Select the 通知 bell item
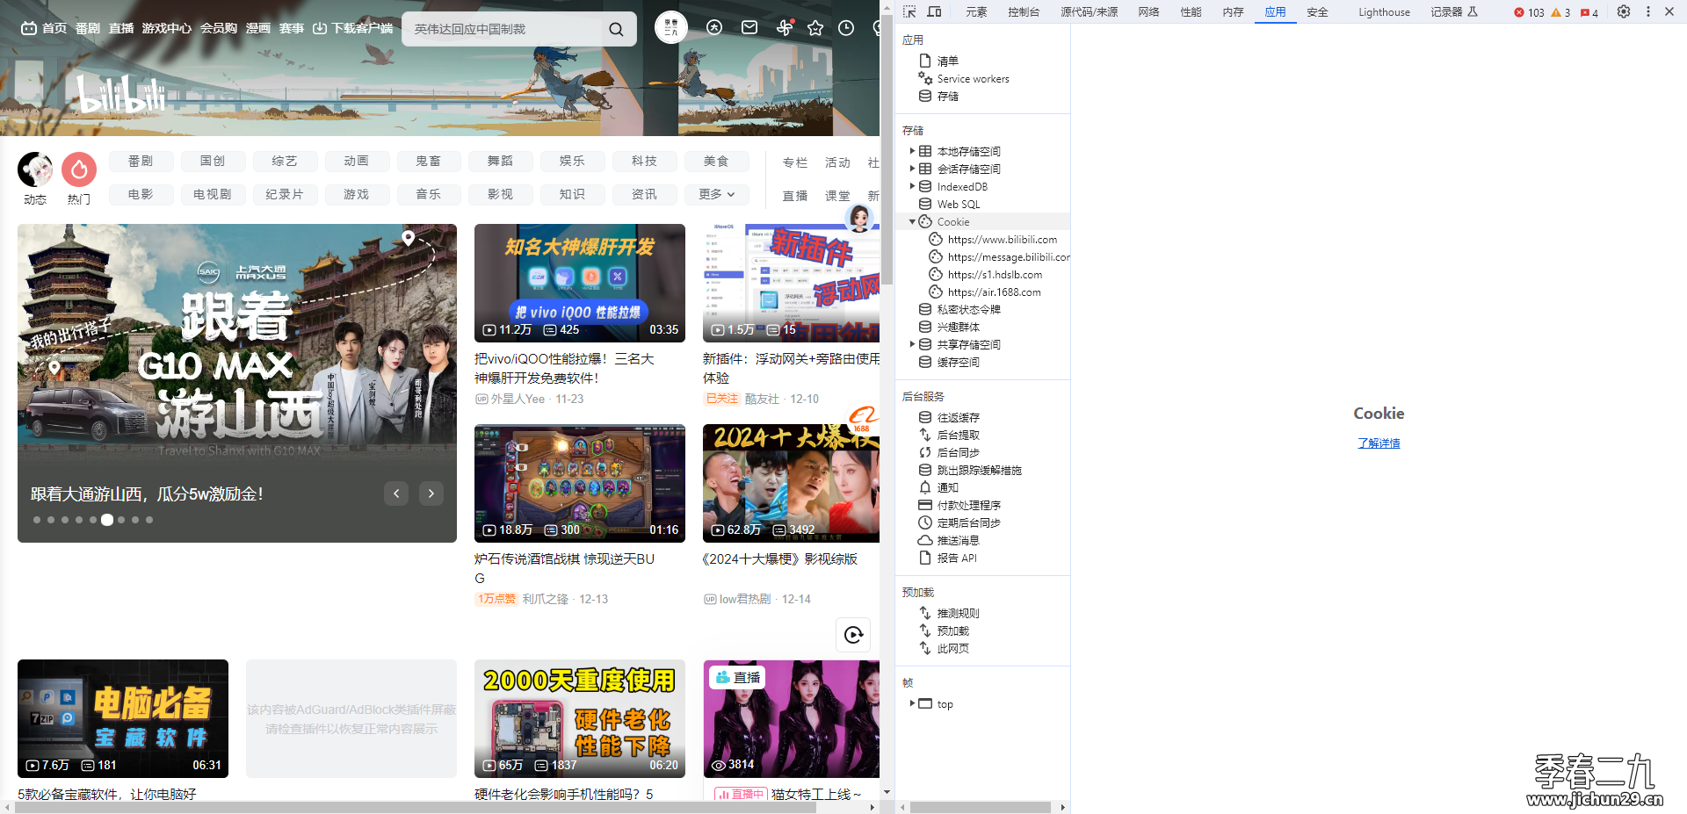1687x814 pixels. pos(947,488)
